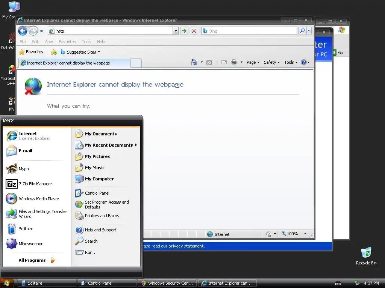
Task: Click the Back navigation arrow in Internet Explorer
Action: [23, 31]
